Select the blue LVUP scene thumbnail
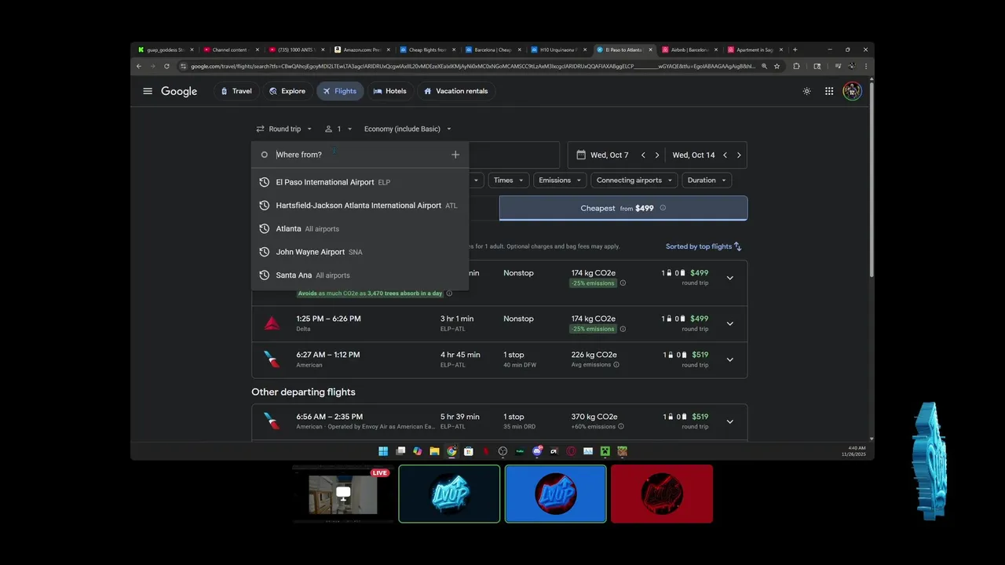 coord(556,494)
